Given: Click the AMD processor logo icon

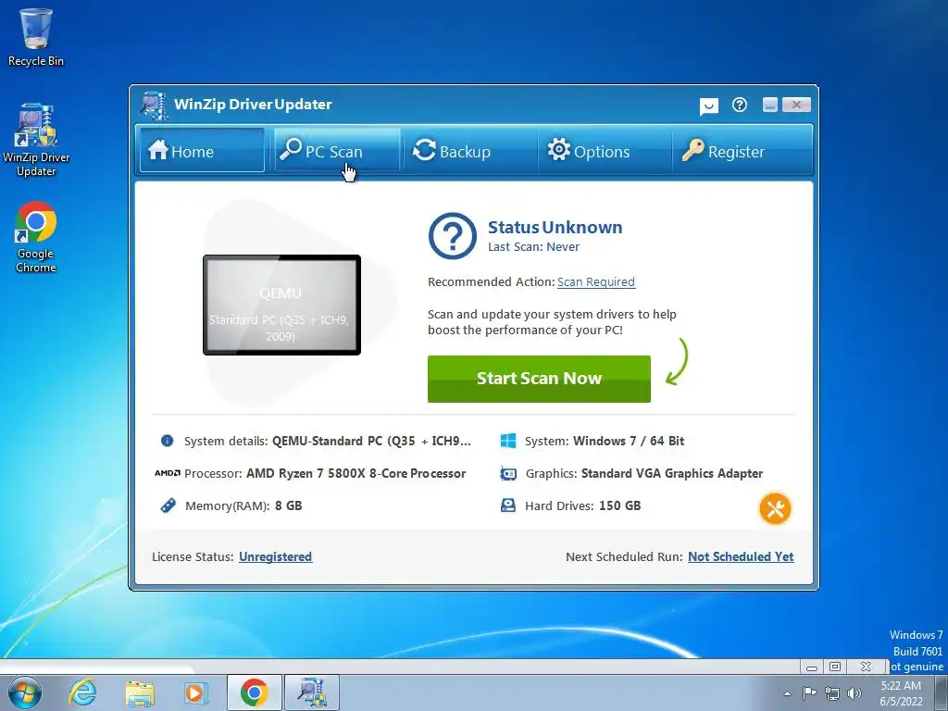Looking at the screenshot, I should pos(168,473).
